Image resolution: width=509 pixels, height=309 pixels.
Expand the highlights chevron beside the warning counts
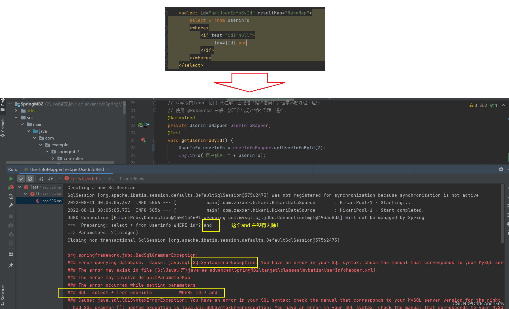pyautogui.click(x=503, y=105)
